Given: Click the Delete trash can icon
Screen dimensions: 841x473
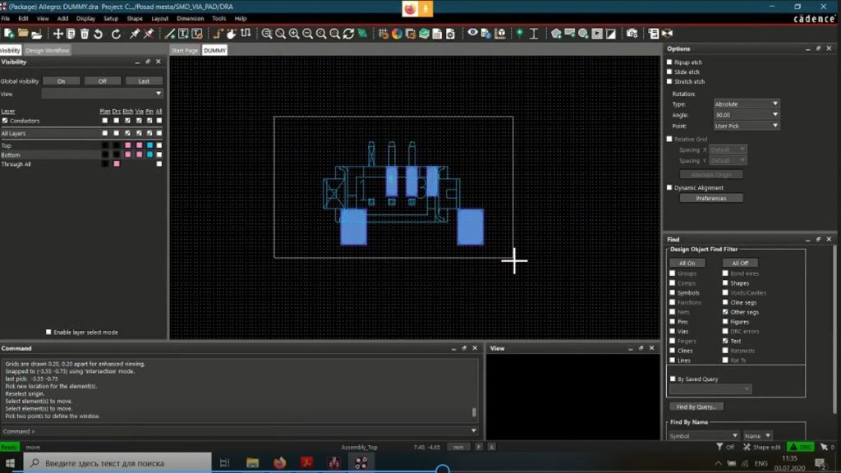Looking at the screenshot, I should pos(85,34).
